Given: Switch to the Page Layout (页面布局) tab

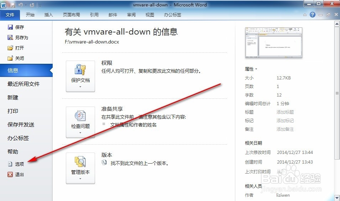Looking at the screenshot, I should click(71, 15).
